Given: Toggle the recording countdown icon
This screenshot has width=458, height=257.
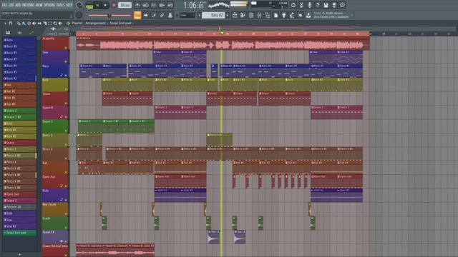Looking at the screenshot, I should [153, 5].
